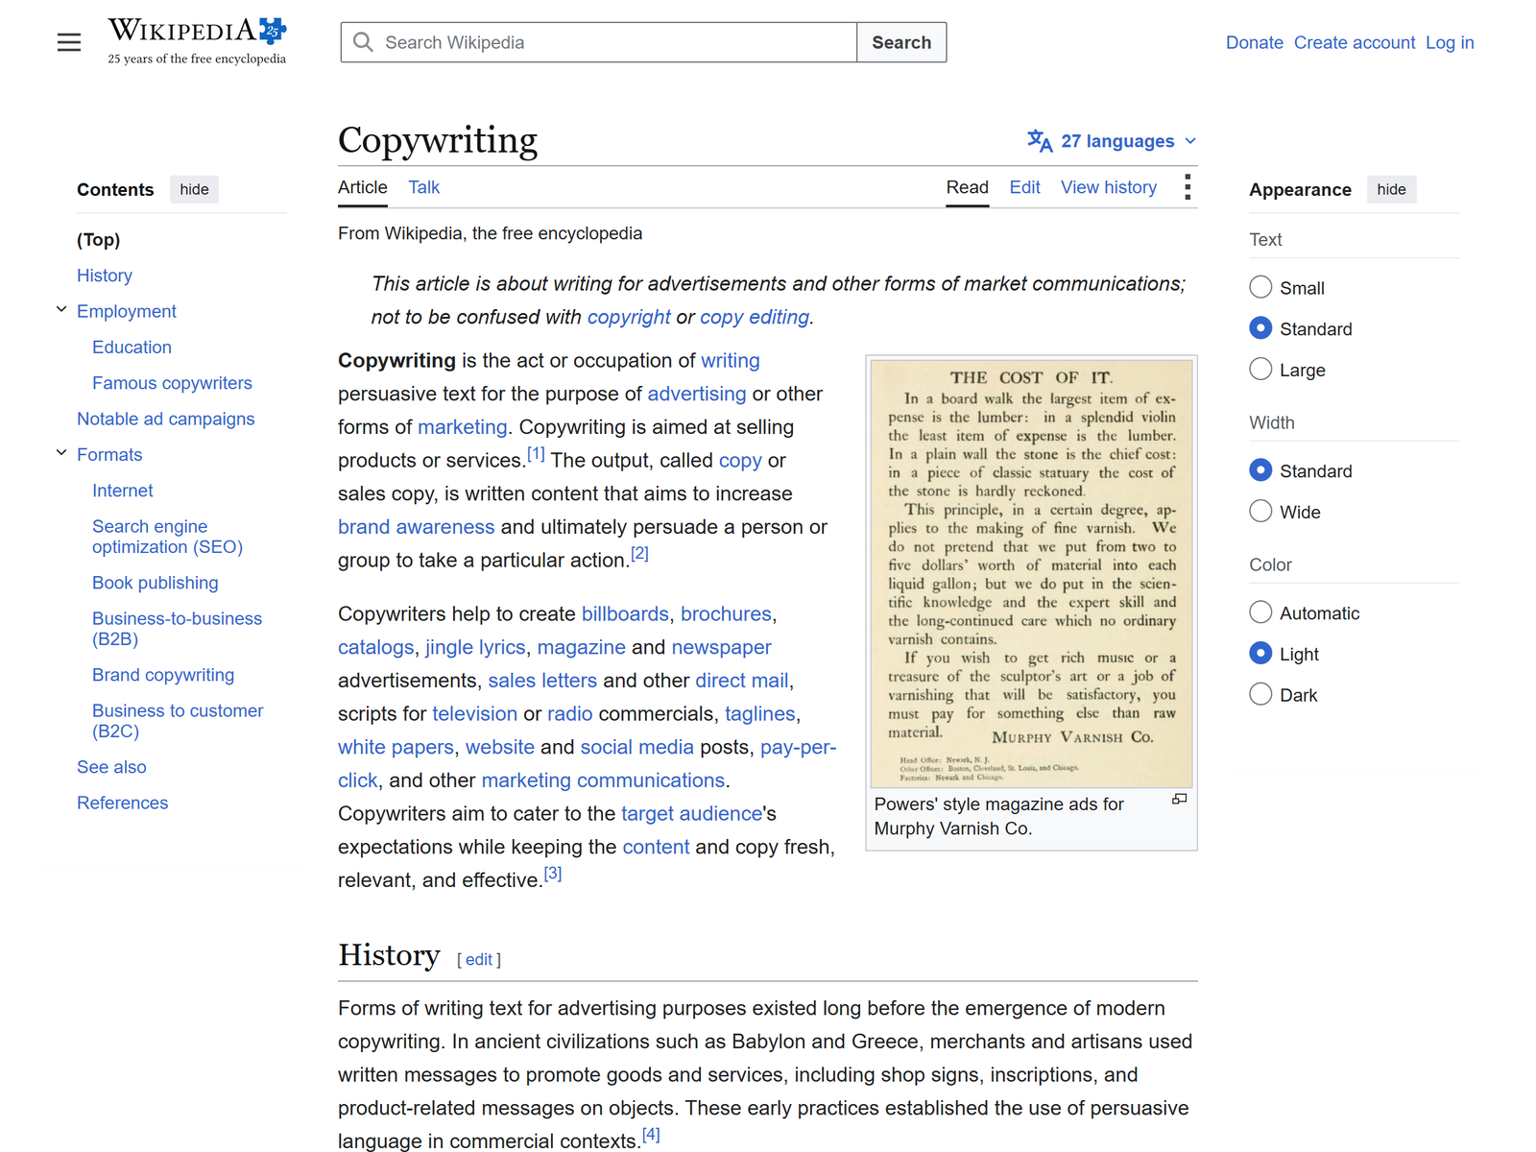Open the target audience link

click(x=691, y=813)
